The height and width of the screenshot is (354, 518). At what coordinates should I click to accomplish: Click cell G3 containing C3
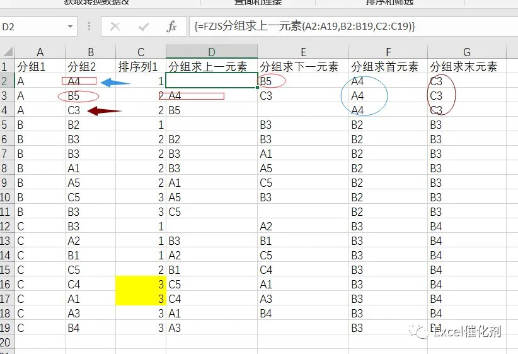point(467,96)
